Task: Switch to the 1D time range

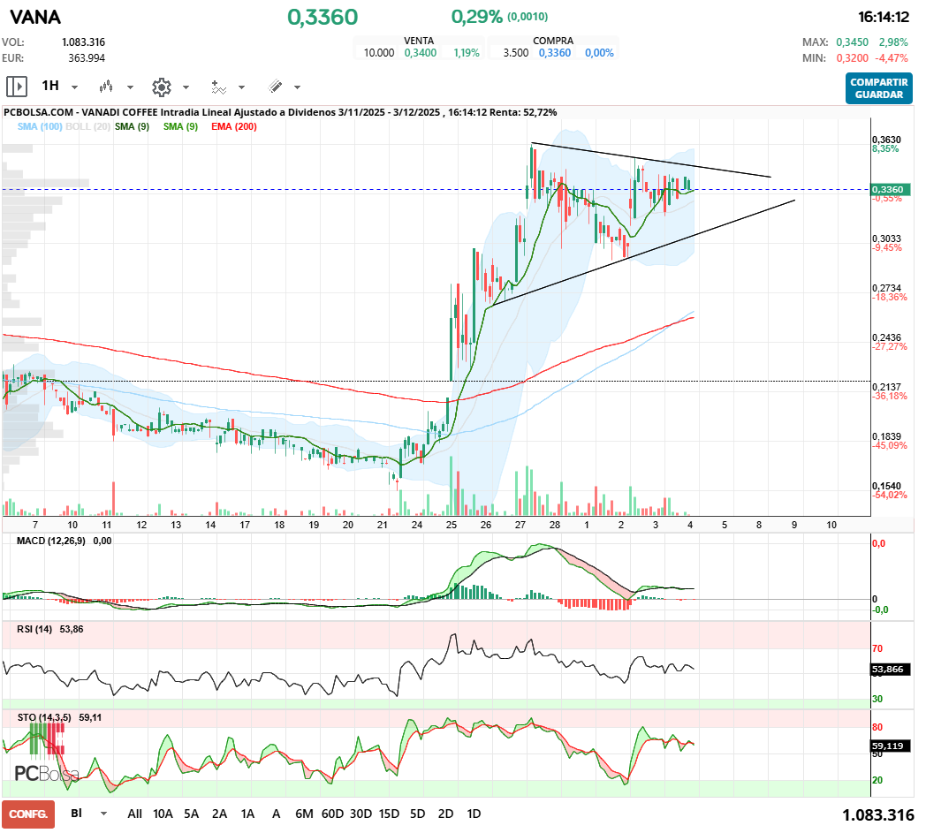Action: point(474,813)
